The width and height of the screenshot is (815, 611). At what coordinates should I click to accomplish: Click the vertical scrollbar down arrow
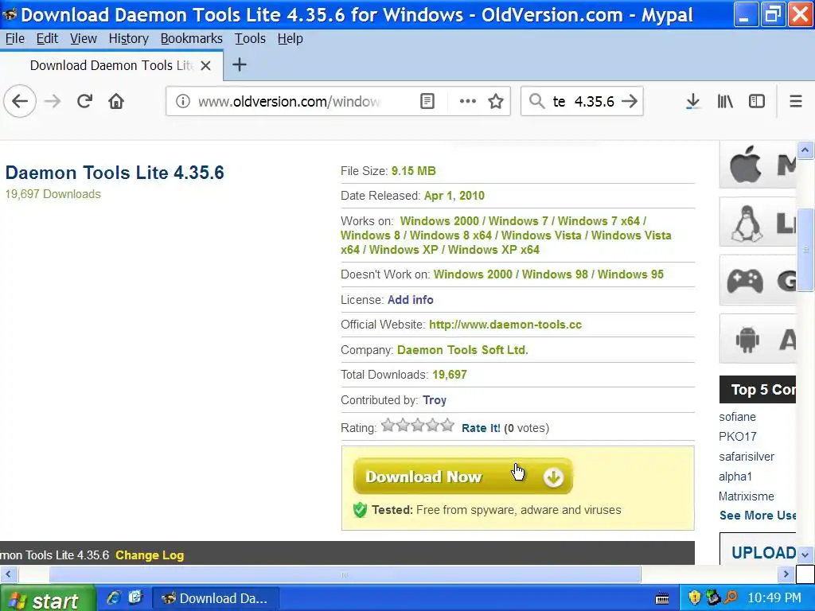[x=805, y=555]
